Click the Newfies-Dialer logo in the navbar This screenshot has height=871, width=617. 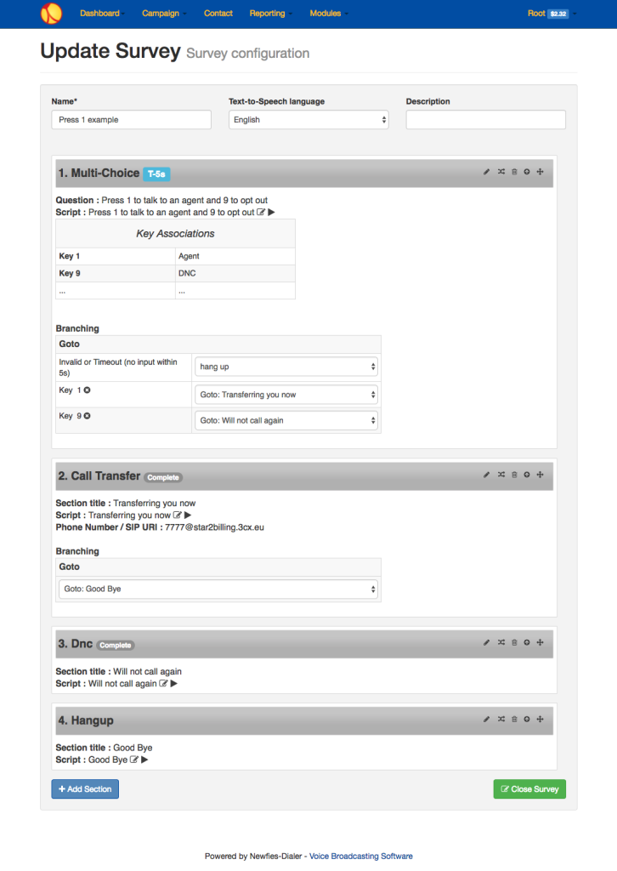(x=51, y=14)
